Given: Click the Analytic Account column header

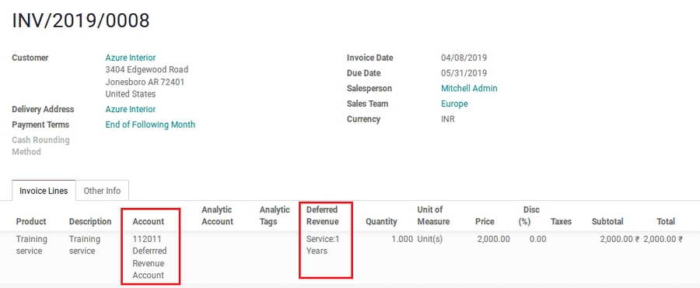Looking at the screenshot, I should coord(218,216).
